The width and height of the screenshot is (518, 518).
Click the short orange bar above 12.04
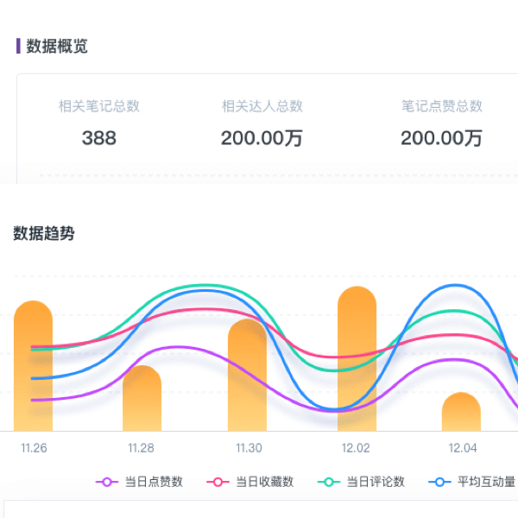pyautogui.click(x=461, y=413)
